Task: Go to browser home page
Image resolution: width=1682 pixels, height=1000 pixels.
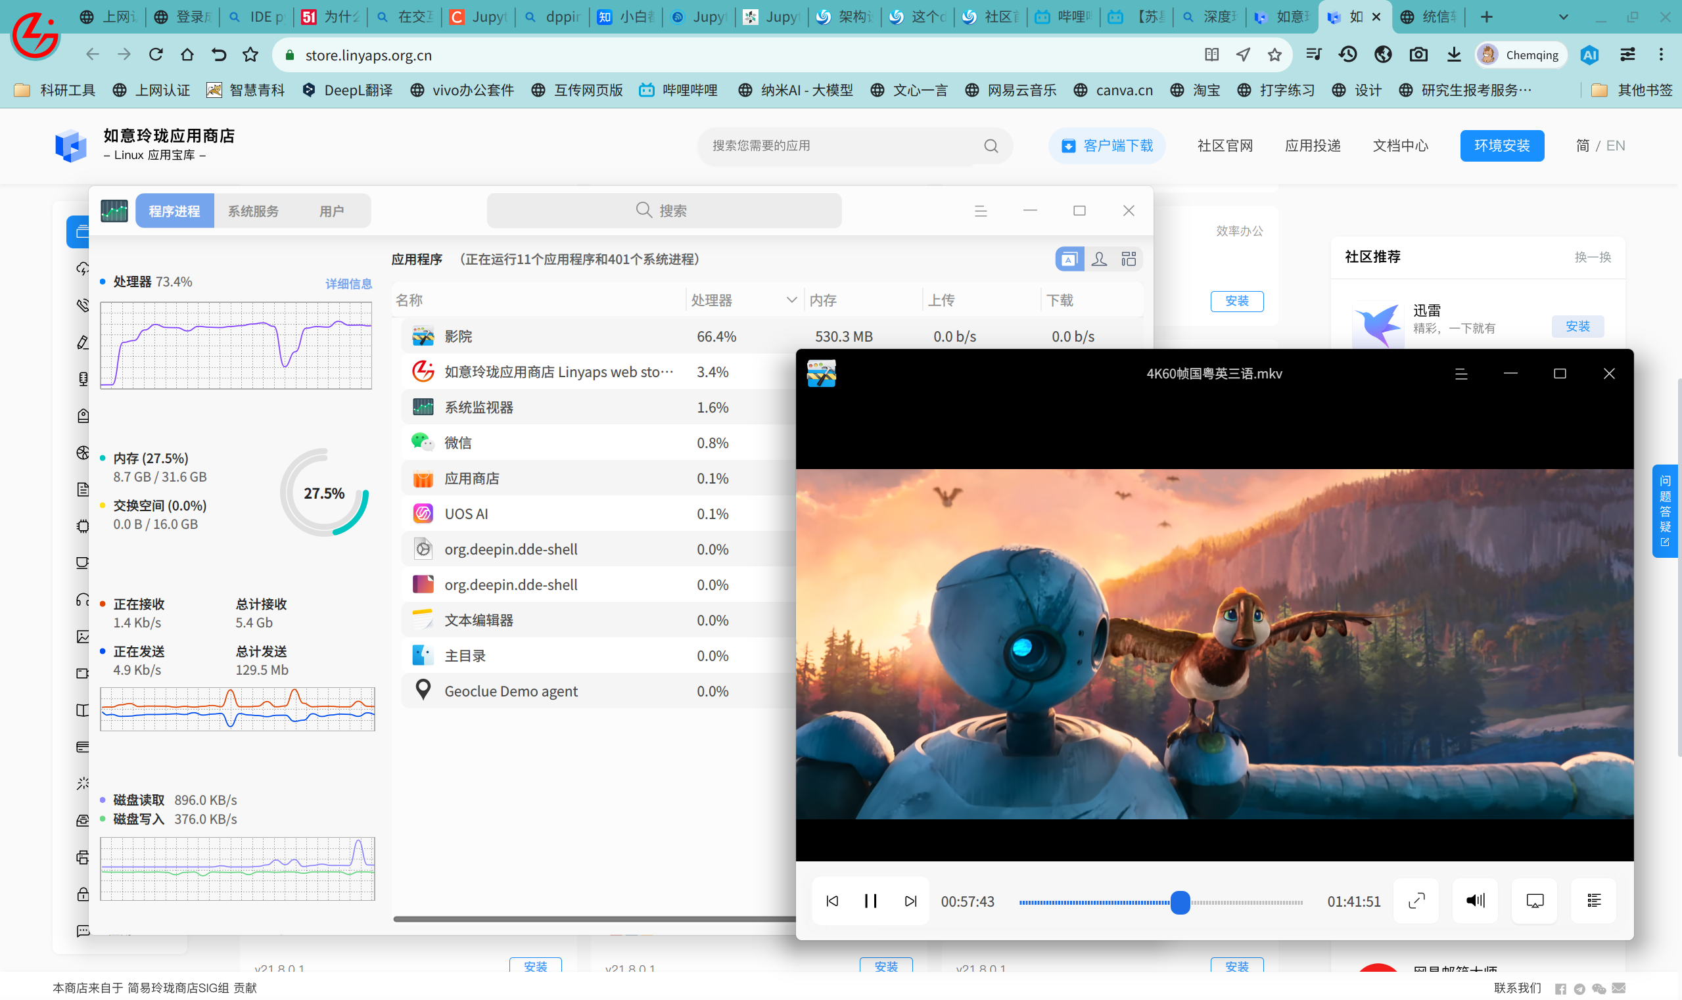Action: pos(187,55)
